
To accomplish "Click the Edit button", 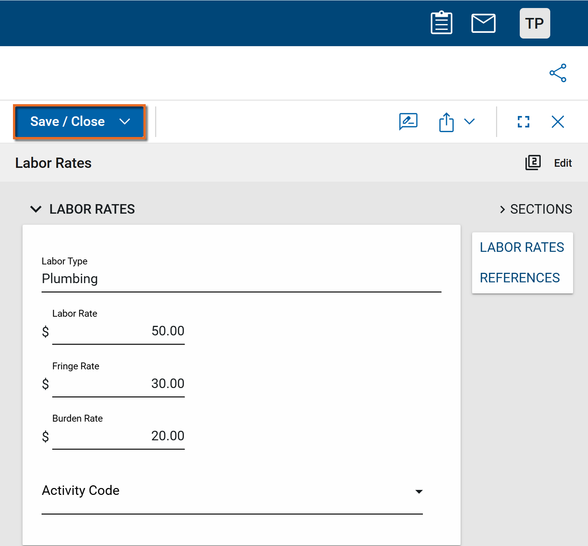I will click(x=563, y=163).
